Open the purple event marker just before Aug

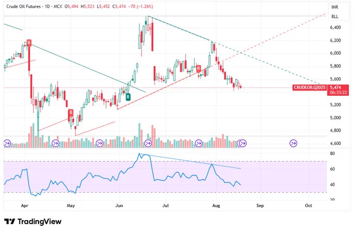click(199, 143)
